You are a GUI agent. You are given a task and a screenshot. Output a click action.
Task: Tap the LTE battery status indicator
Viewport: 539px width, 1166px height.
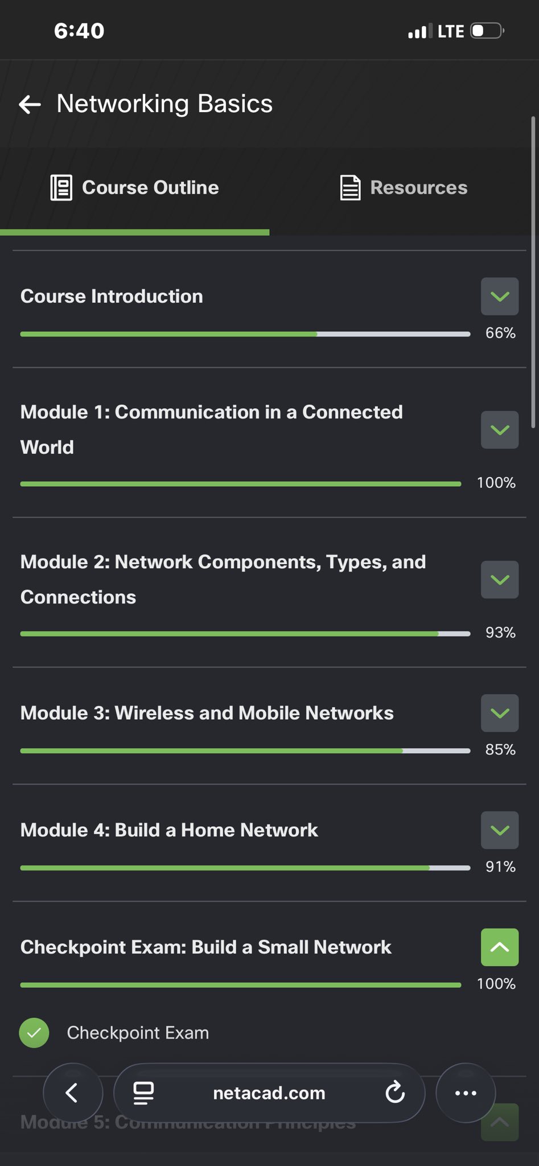[487, 31]
